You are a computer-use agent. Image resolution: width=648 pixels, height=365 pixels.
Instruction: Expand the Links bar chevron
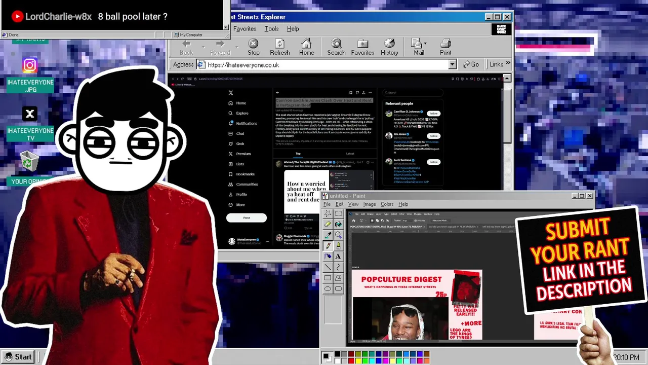[x=508, y=64]
